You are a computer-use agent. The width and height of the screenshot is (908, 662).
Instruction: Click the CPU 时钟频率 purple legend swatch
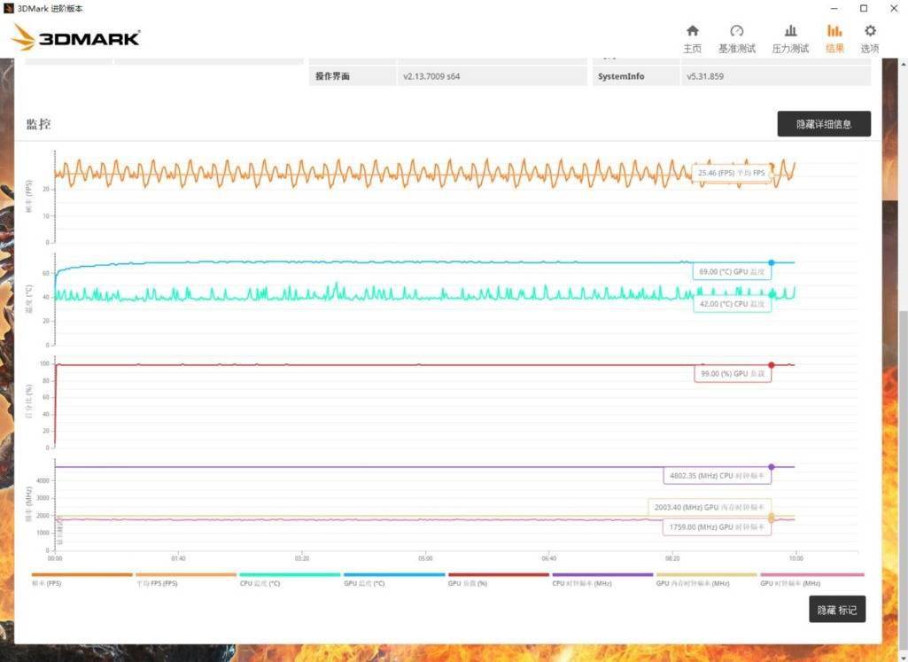pyautogui.click(x=602, y=574)
